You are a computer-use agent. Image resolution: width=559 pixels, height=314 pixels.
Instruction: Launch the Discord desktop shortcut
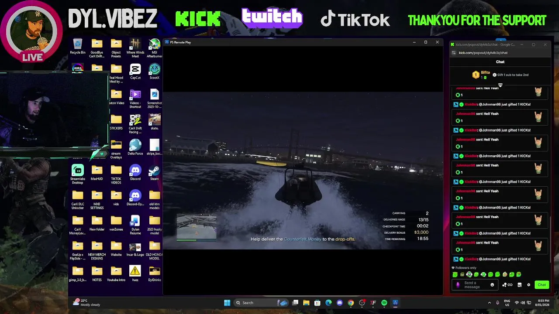135,173
